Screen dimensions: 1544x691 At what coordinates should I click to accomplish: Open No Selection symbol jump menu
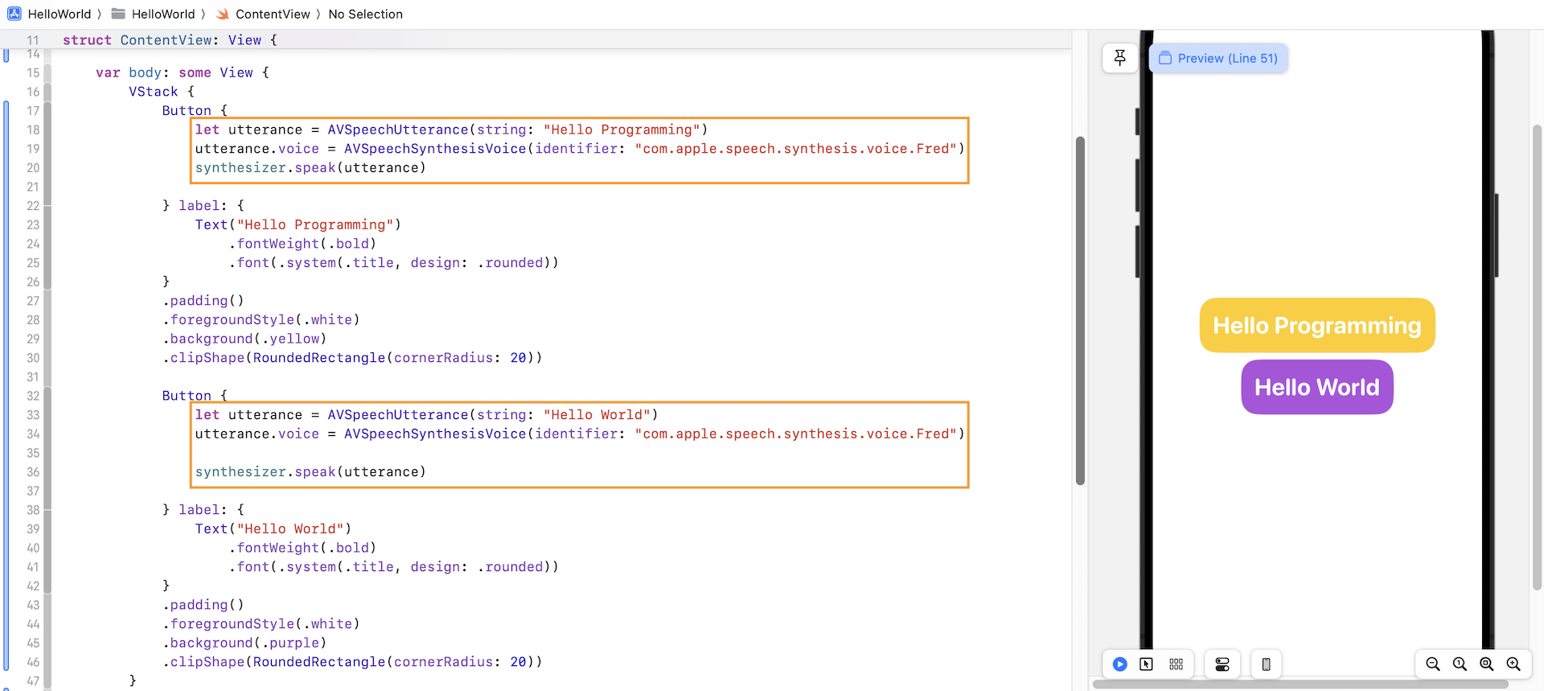[x=365, y=14]
